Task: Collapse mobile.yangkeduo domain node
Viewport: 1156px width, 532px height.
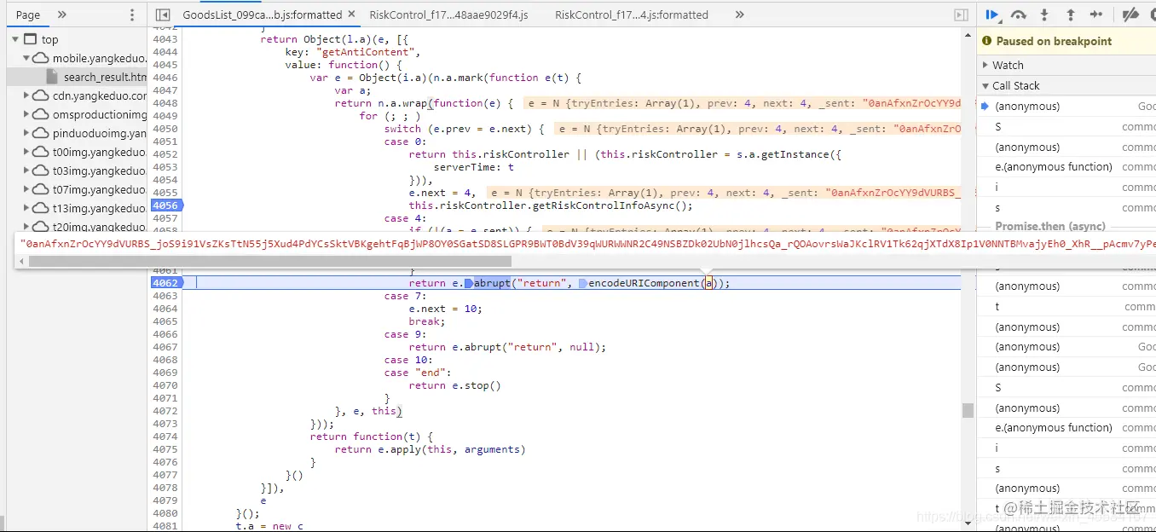Action: click(x=26, y=58)
